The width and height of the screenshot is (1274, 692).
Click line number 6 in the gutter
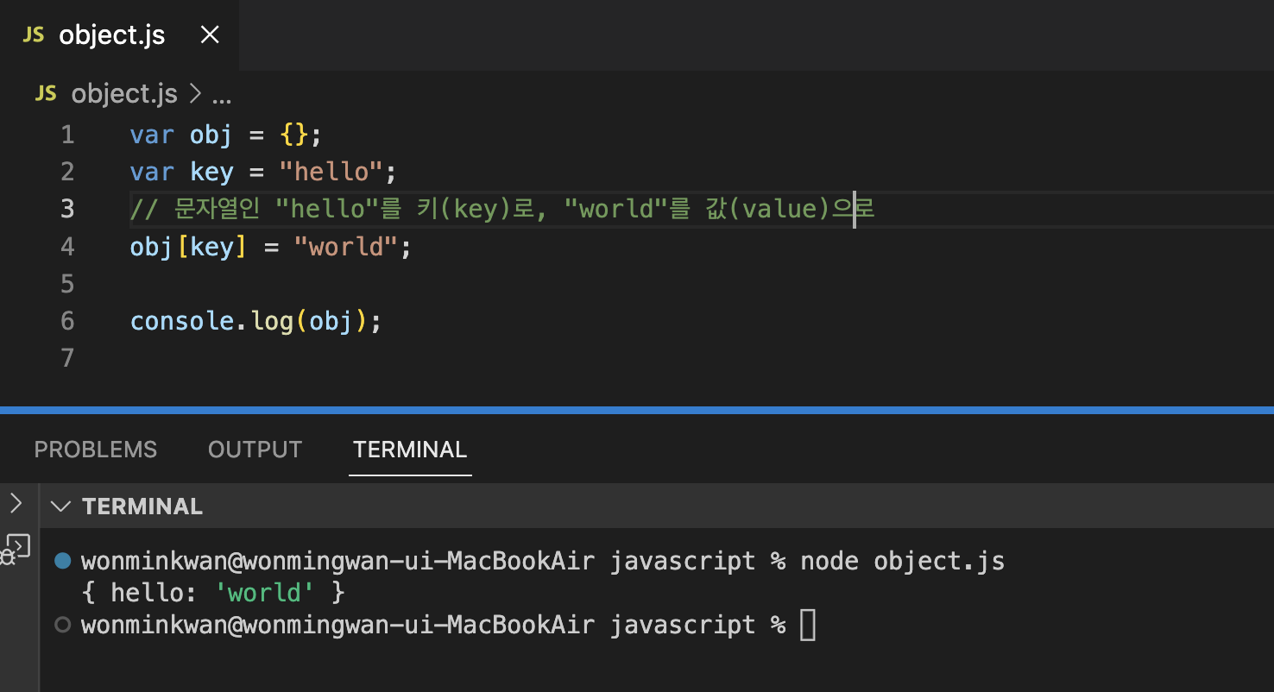[67, 321]
